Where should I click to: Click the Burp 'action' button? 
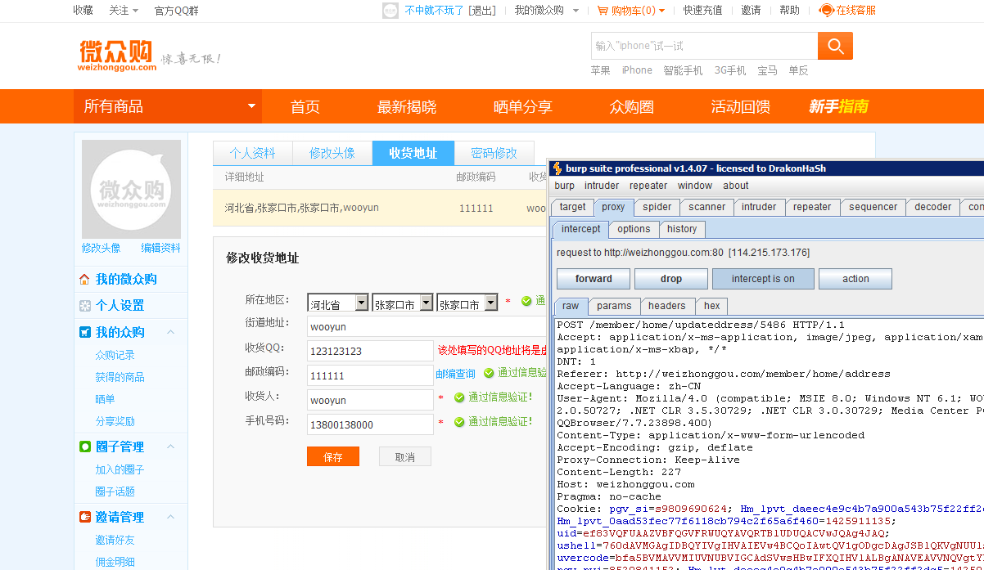click(x=855, y=279)
